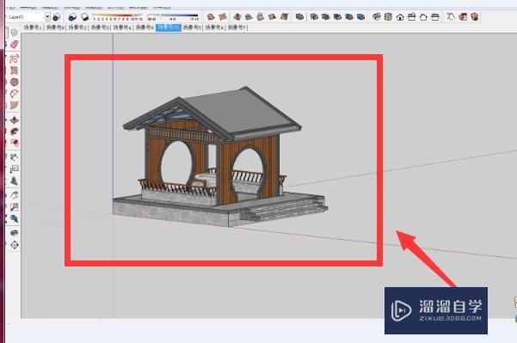Switch to Shaded style
Viewport: 517px width, 343px height.
click(261, 16)
